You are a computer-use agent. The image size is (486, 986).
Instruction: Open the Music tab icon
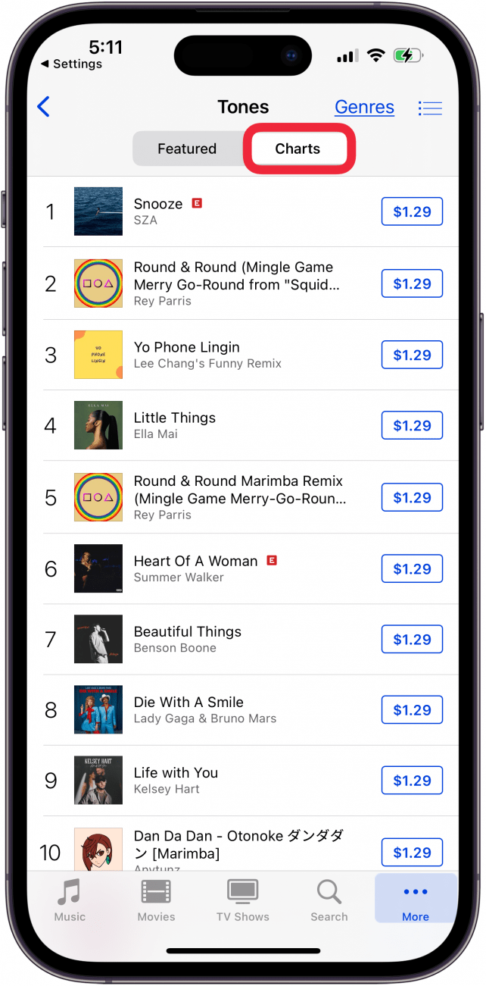click(70, 900)
